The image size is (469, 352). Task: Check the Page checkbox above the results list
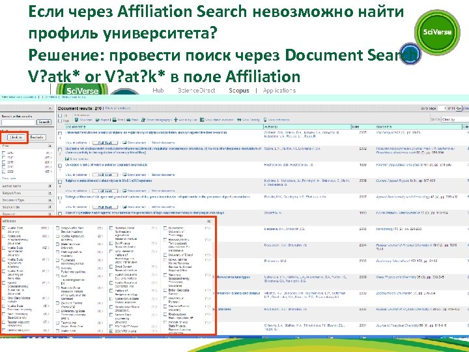(x=60, y=121)
